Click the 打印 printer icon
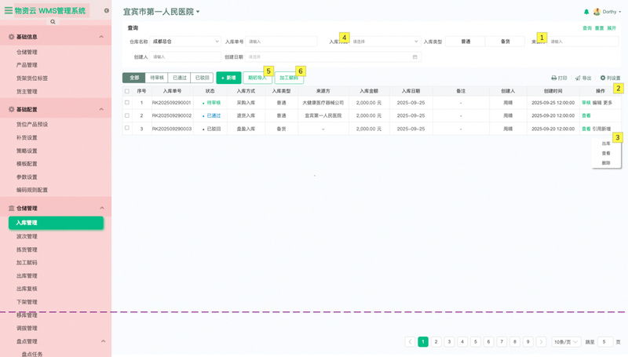 (x=554, y=78)
